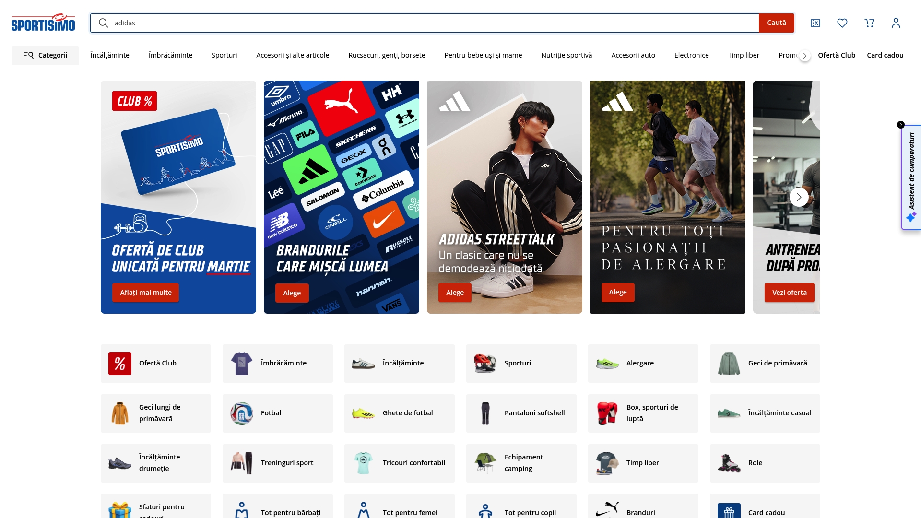The width and height of the screenshot is (921, 518).
Task: Focus the search field containing adidas
Action: click(425, 23)
